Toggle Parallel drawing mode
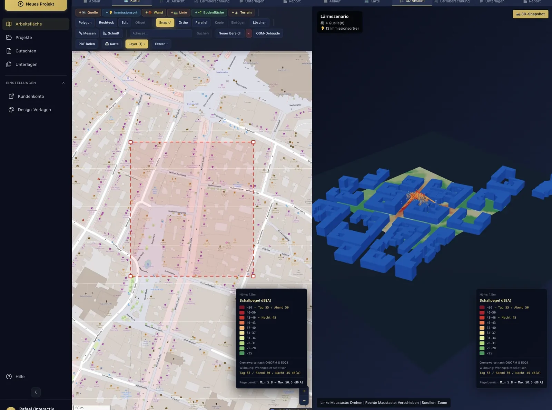Viewport: 552px width, 410px height. (201, 23)
